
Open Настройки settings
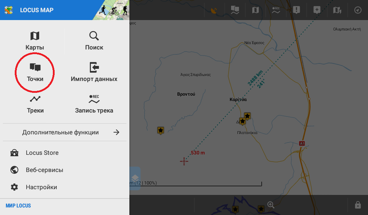coord(41,187)
